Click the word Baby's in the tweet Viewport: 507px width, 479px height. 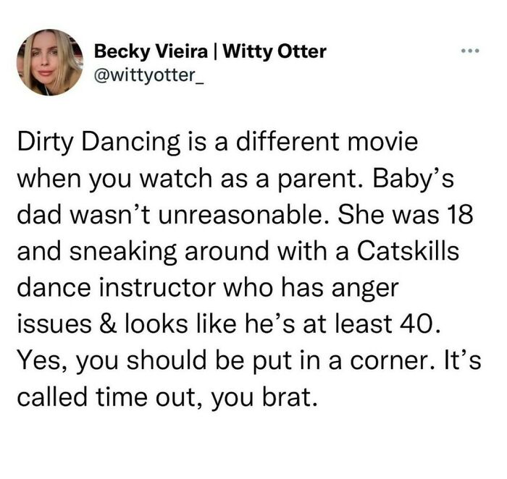click(414, 179)
